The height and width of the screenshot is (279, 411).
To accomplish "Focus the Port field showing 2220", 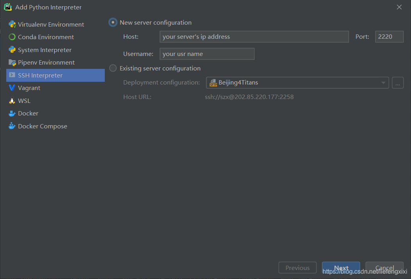I will click(389, 37).
